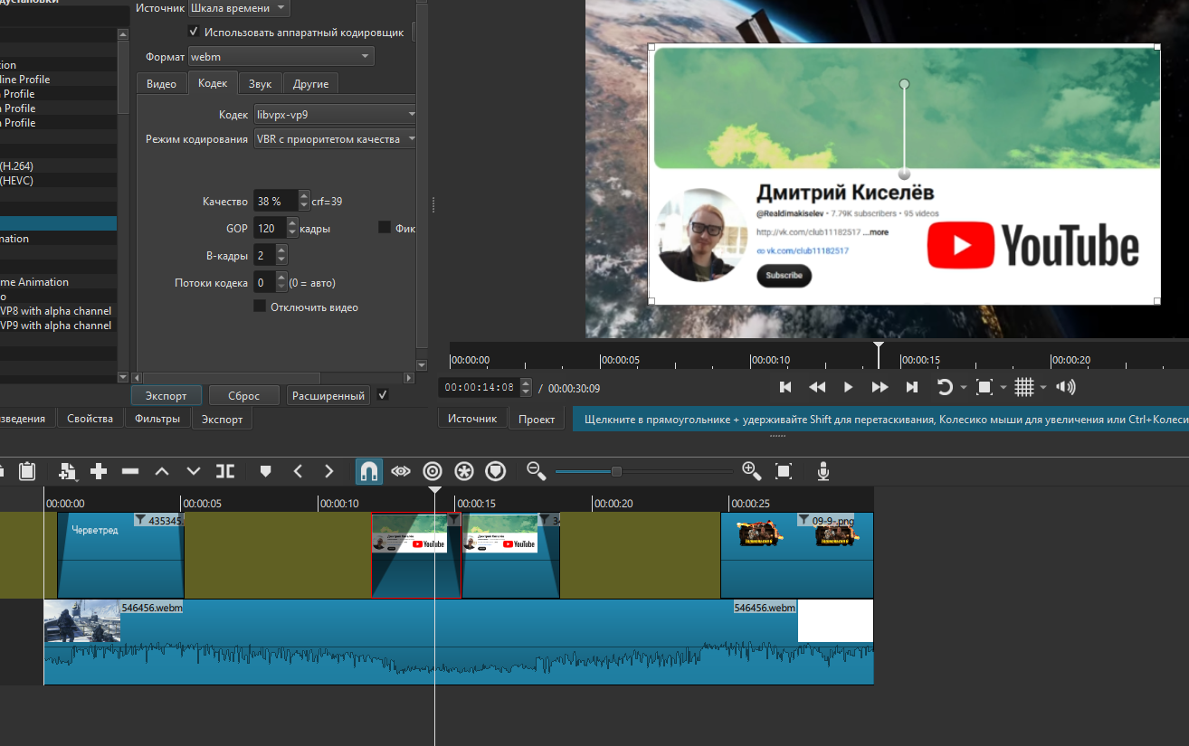This screenshot has height=746, width=1189.
Task: Click the player timecode spinner arrows
Action: click(527, 388)
